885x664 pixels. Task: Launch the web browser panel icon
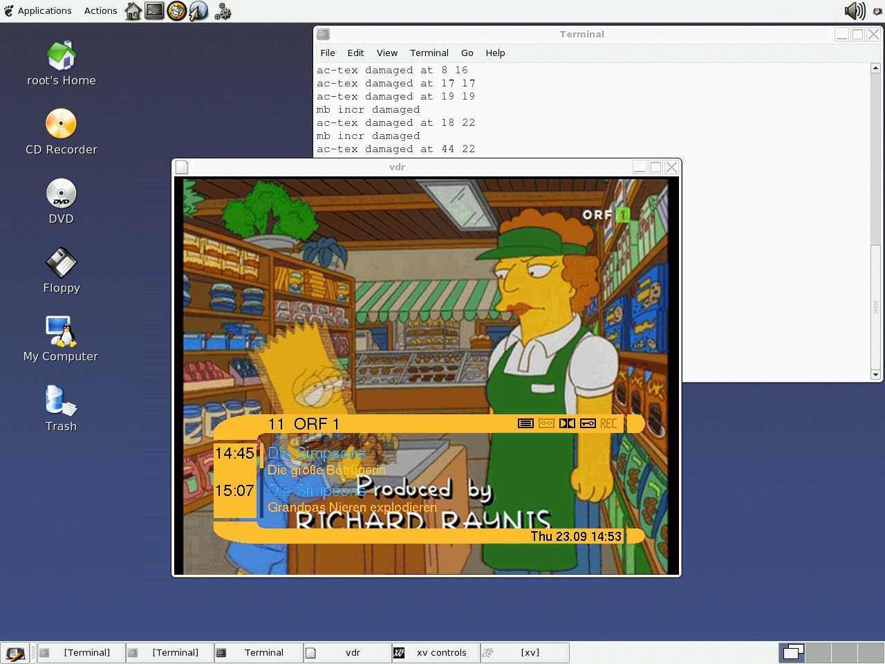click(x=199, y=11)
